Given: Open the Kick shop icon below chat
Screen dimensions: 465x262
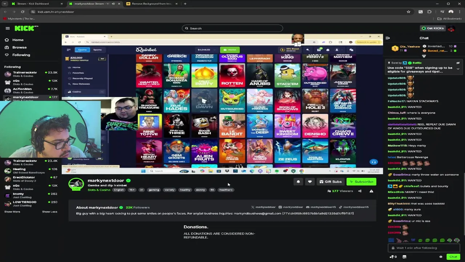Looking at the screenshot, I should tap(404, 257).
